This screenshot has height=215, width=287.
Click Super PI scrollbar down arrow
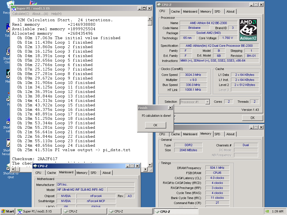pyautogui.click(x=150, y=165)
